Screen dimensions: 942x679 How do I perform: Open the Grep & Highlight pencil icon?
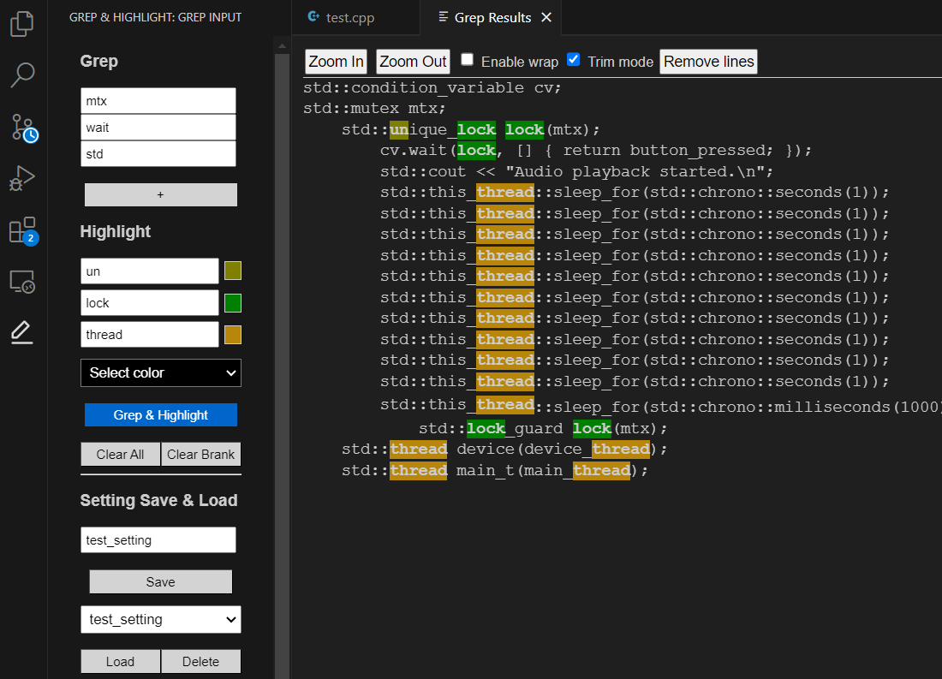21,332
